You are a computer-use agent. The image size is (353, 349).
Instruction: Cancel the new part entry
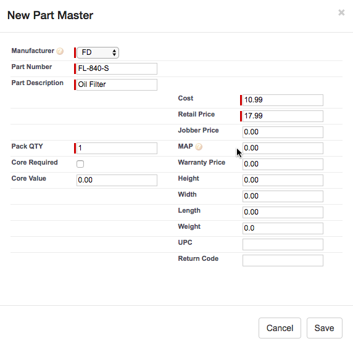tap(280, 328)
